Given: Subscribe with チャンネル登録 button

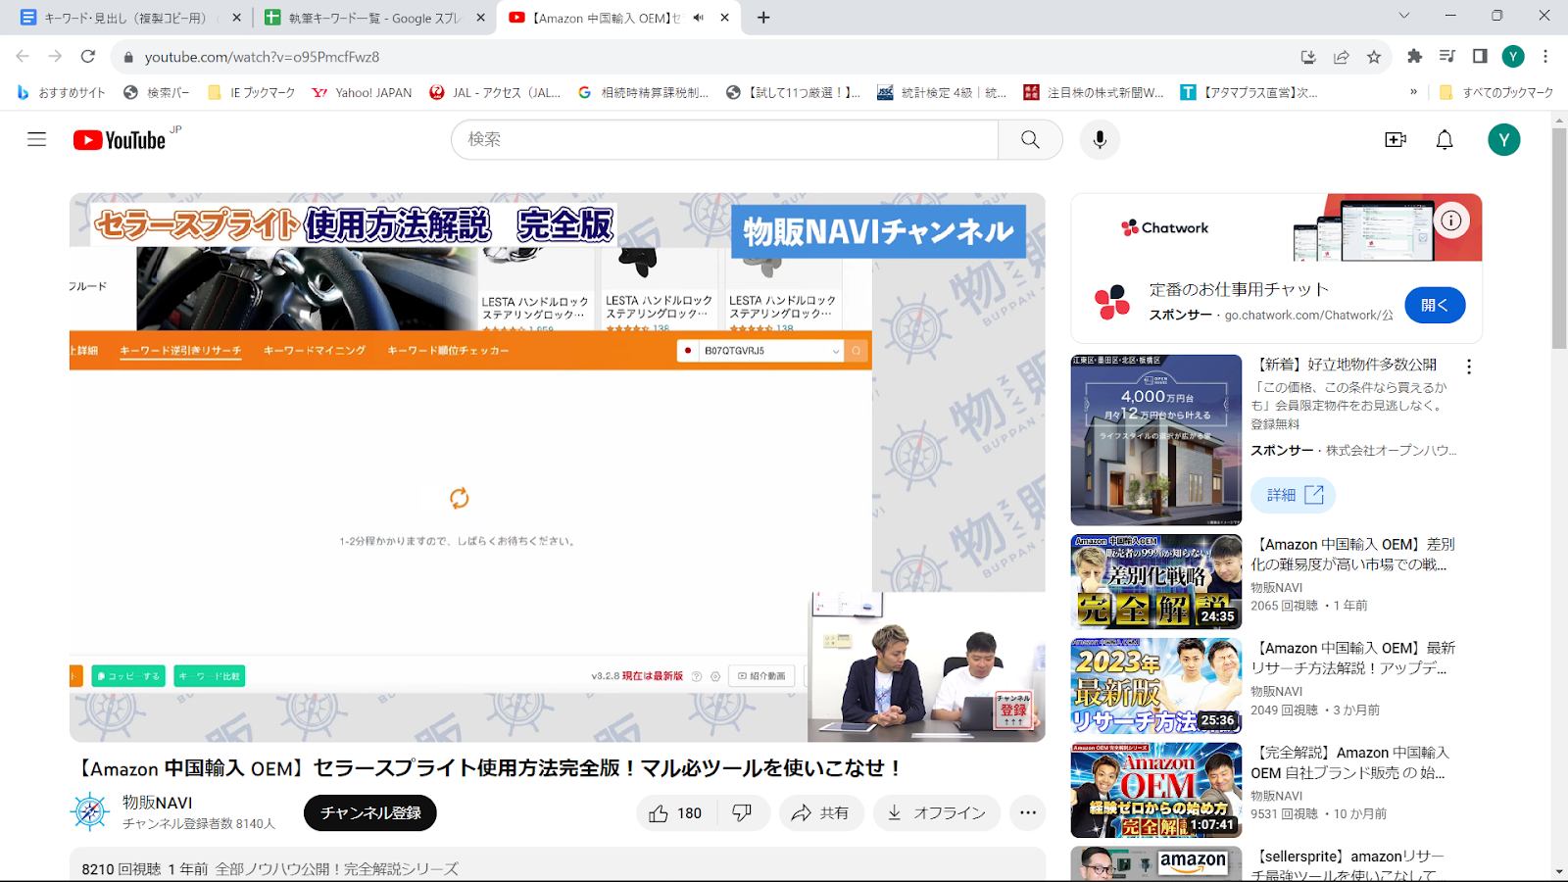Looking at the screenshot, I should [x=370, y=812].
